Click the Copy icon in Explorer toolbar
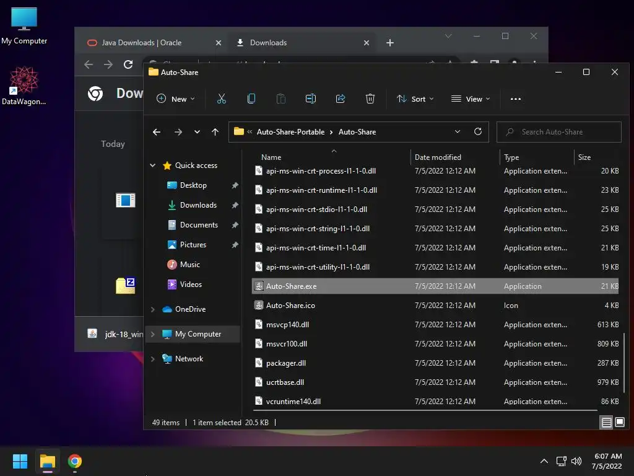 (251, 99)
